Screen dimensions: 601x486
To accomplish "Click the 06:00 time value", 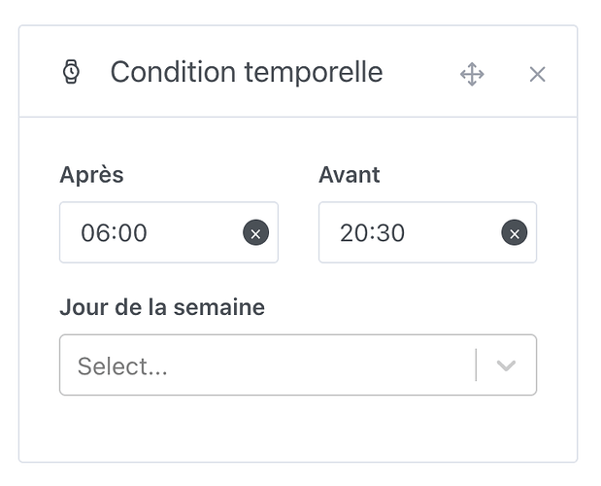I will 114,233.
